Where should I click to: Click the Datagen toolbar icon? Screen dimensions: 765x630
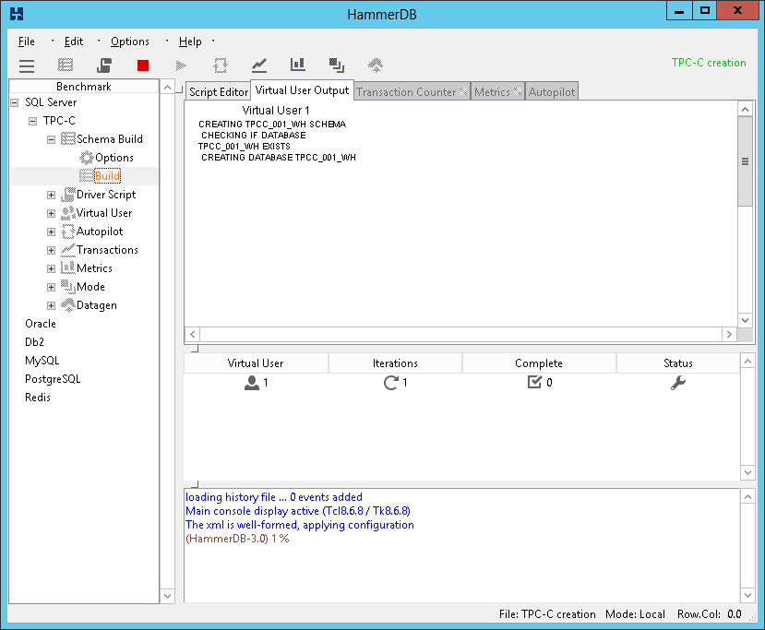point(375,65)
